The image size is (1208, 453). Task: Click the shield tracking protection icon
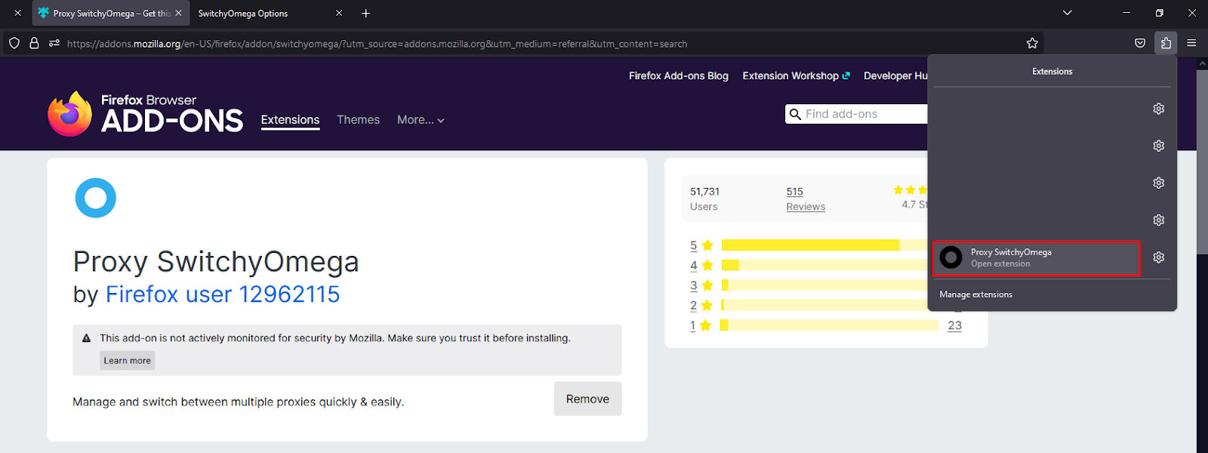14,43
